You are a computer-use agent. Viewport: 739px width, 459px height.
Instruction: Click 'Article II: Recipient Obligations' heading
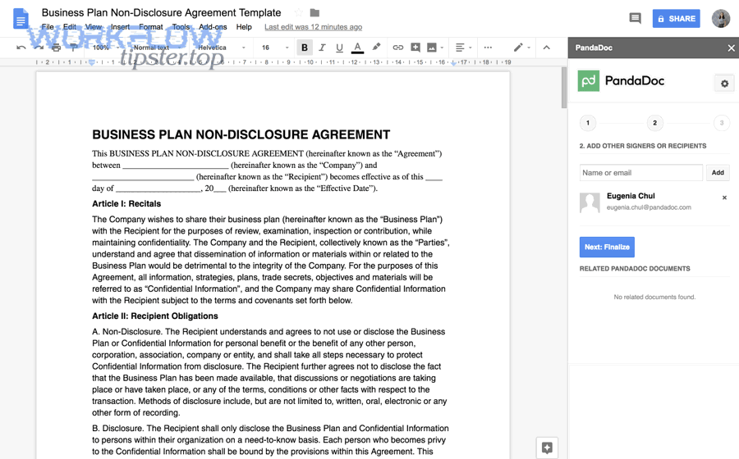point(155,316)
